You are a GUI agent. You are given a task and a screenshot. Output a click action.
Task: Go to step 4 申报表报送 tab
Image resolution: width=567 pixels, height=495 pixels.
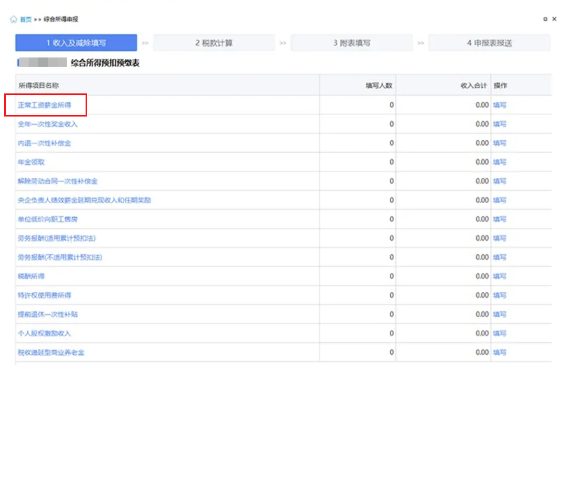[x=489, y=43]
